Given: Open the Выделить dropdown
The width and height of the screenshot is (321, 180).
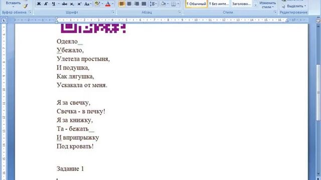Looking at the screenshot, I should [294, 6].
